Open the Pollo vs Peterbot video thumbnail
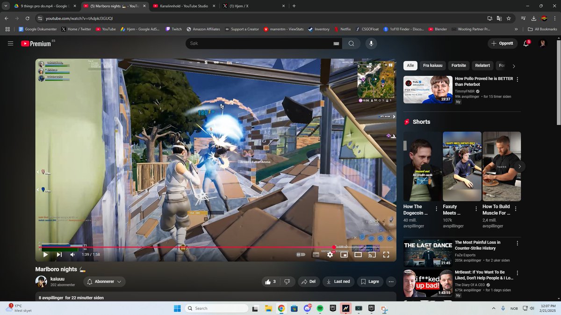 pos(428,89)
